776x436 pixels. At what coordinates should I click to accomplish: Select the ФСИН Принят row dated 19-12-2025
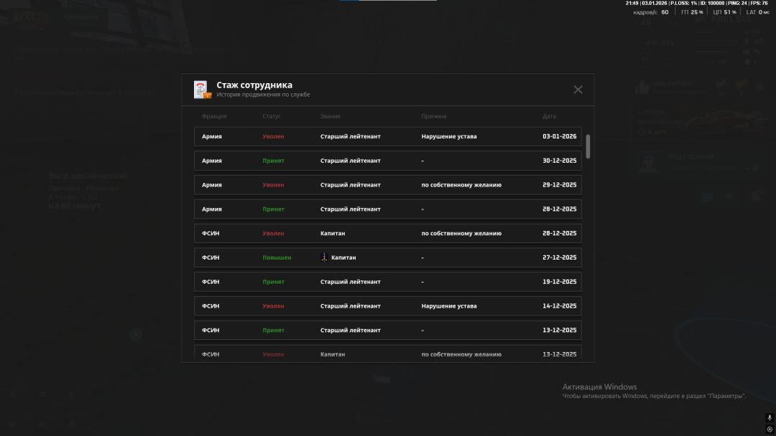tap(387, 282)
